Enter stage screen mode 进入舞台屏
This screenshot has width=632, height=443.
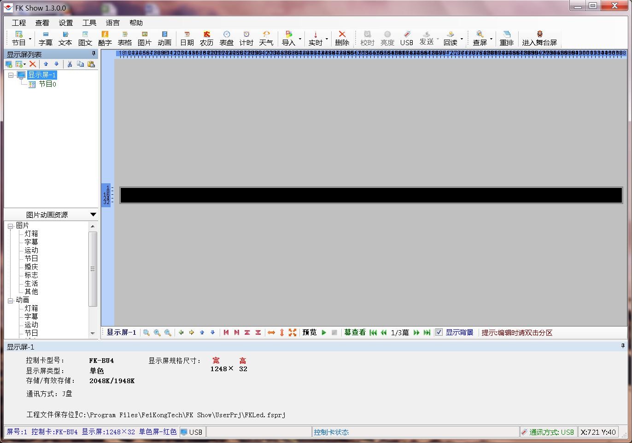click(x=539, y=38)
